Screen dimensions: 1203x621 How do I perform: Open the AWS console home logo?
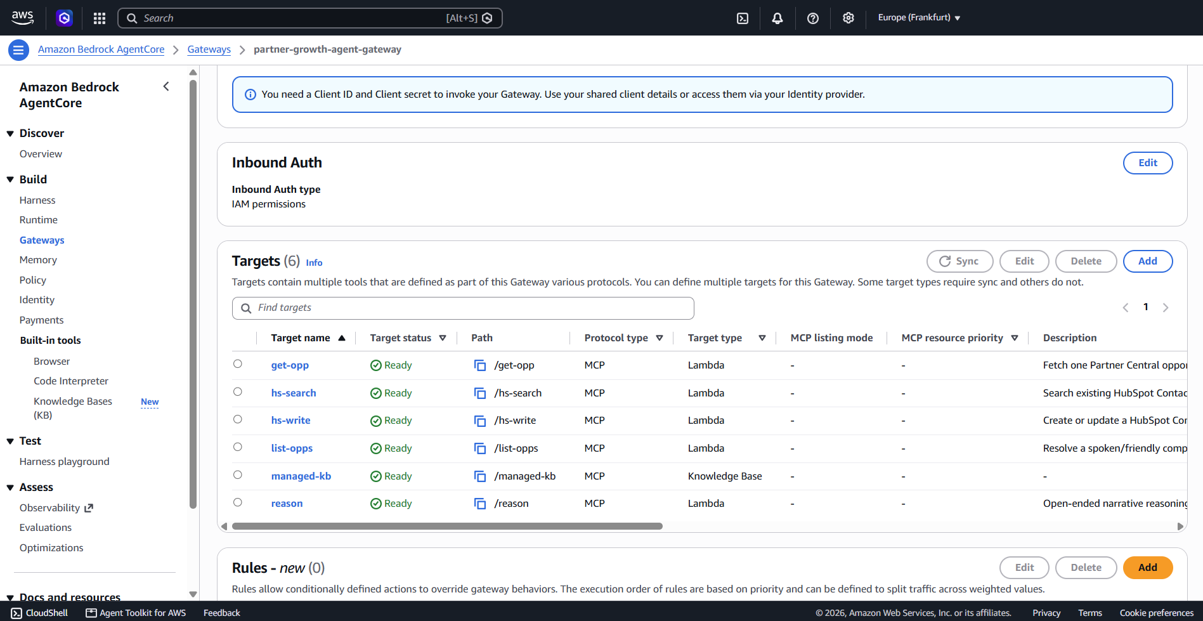[23, 18]
